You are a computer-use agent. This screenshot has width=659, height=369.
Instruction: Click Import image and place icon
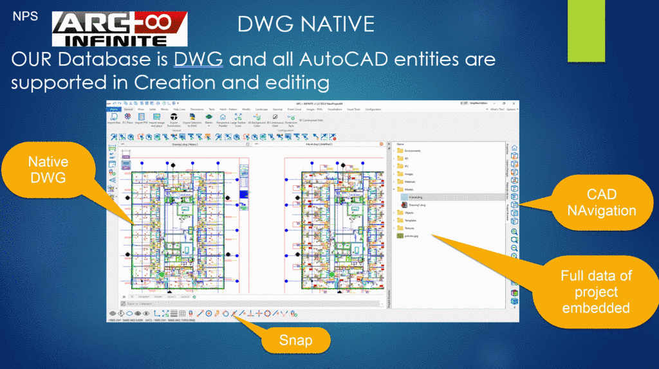(157, 120)
